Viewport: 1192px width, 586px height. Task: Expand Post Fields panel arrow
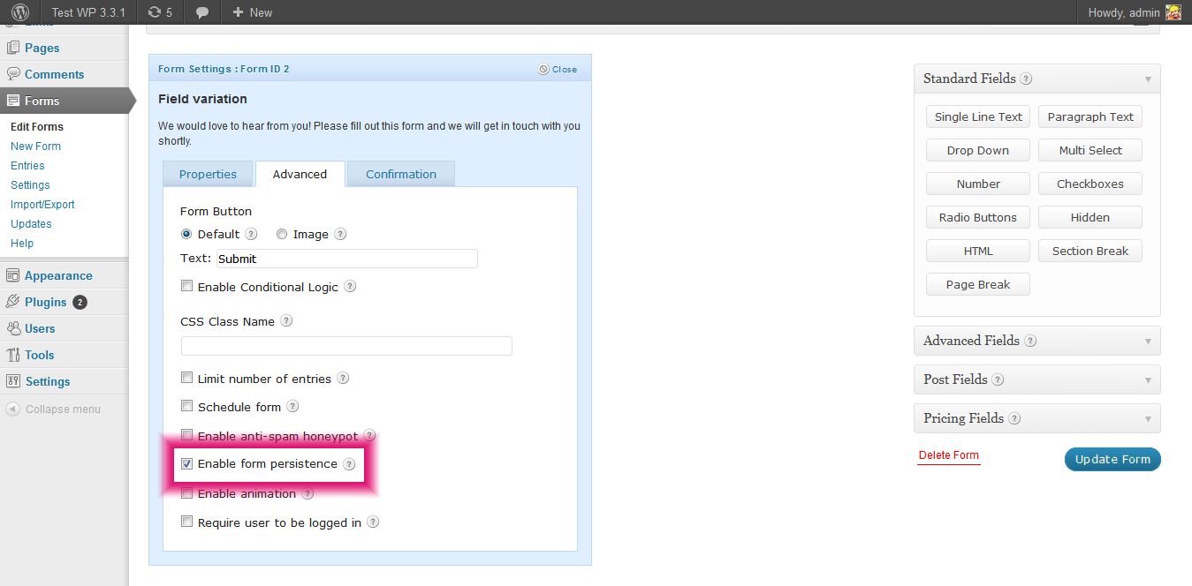[1148, 379]
